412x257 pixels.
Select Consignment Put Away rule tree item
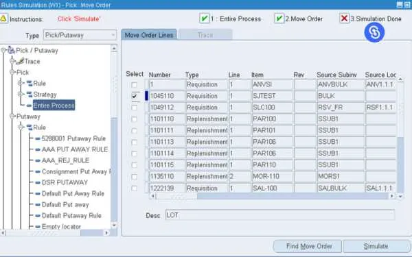(x=76, y=171)
